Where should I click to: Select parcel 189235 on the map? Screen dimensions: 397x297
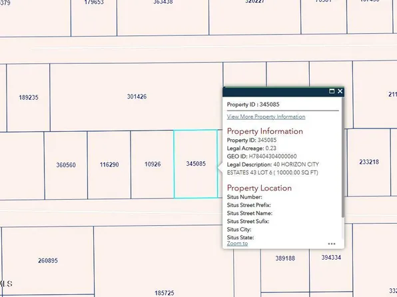(29, 97)
